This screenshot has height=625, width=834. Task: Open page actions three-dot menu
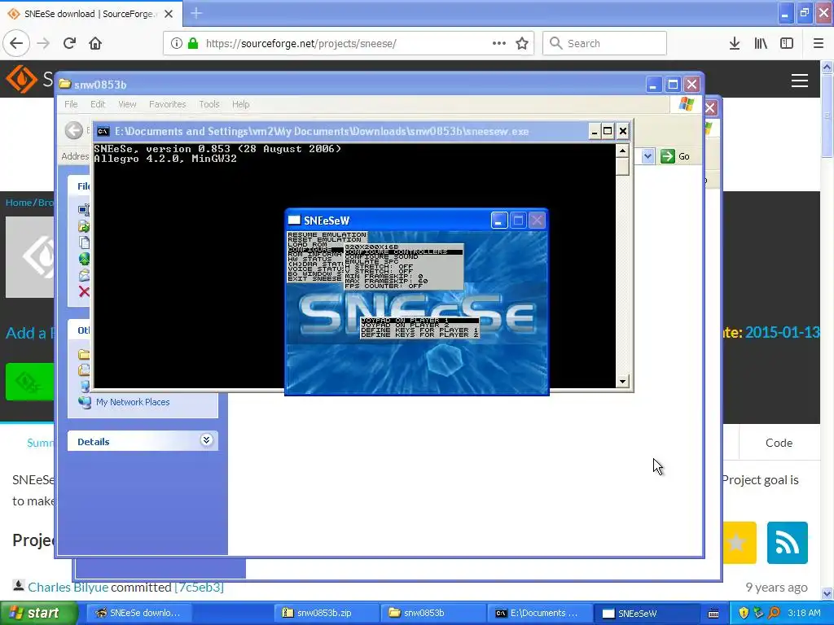499,43
